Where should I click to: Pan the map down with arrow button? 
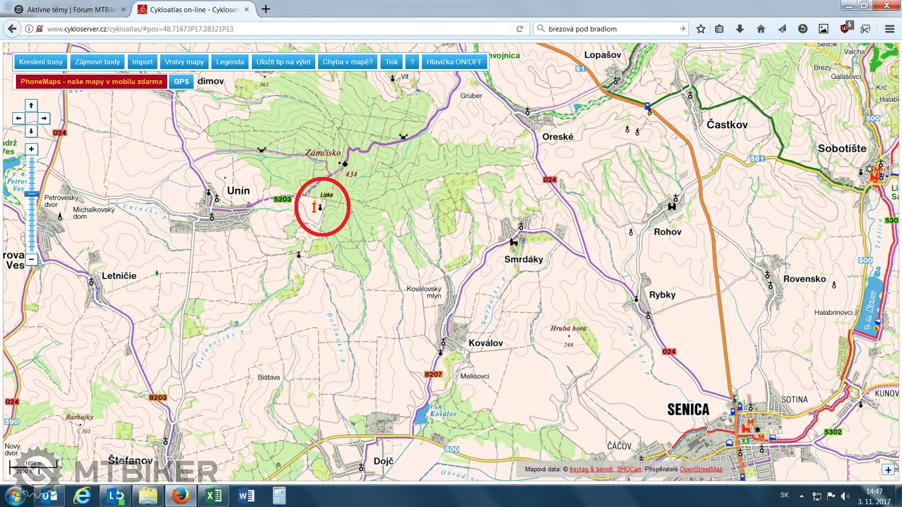click(31, 131)
